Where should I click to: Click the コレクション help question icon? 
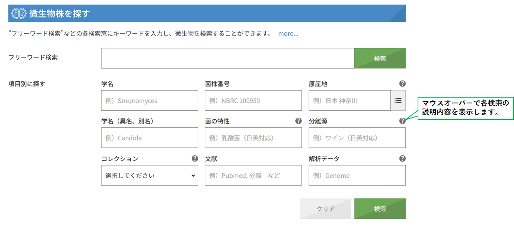pos(195,159)
